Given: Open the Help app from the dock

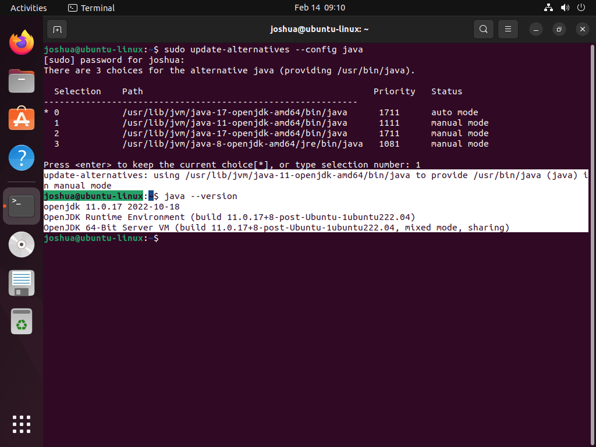Looking at the screenshot, I should [21, 157].
